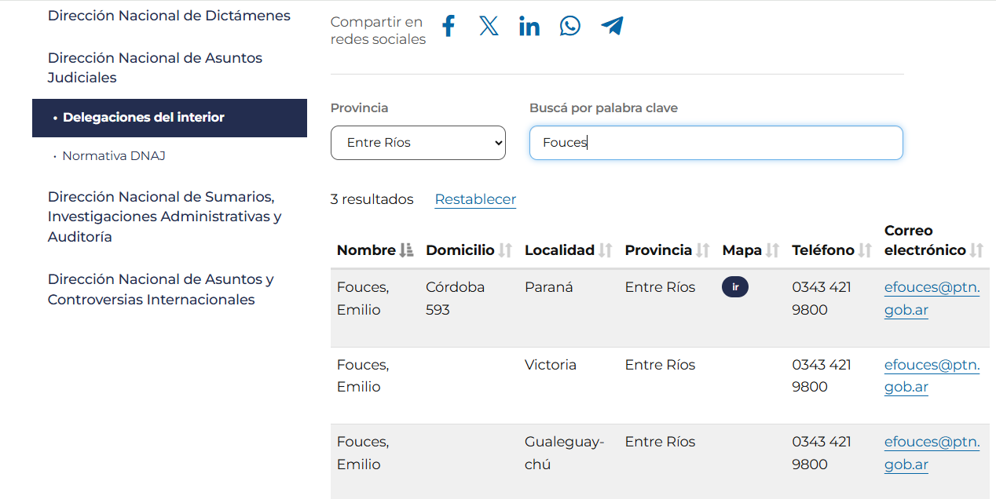The height and width of the screenshot is (499, 996).
Task: Sort by Localidad column arrows
Action: (605, 250)
